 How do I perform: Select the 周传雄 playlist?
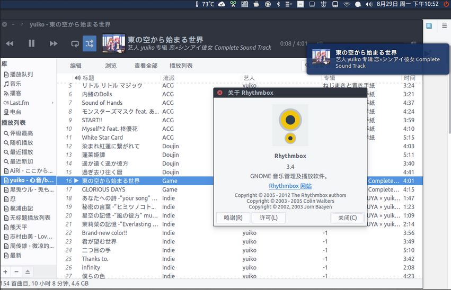[x=28, y=246]
